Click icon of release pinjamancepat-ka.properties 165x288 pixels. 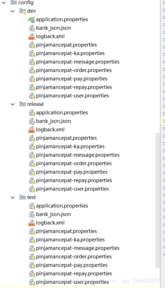point(32,146)
